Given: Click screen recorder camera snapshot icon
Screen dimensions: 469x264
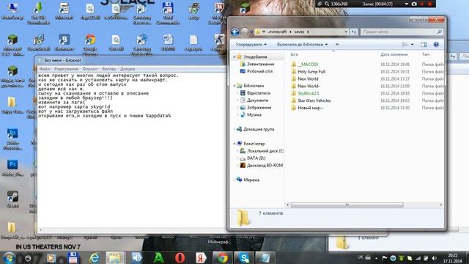Looking at the screenshot, I should [414, 4].
